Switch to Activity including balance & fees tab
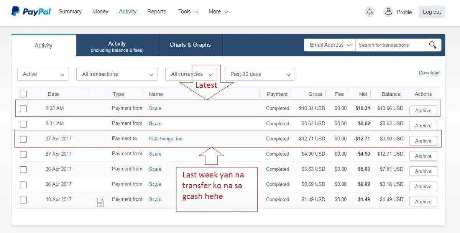The image size is (460, 233). tap(117, 45)
